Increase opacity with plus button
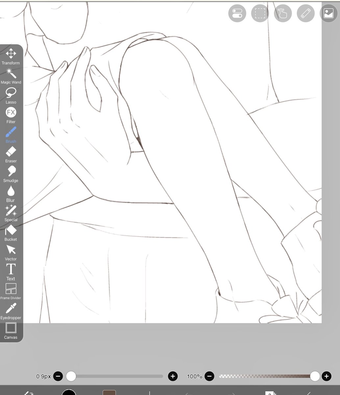 [326, 376]
